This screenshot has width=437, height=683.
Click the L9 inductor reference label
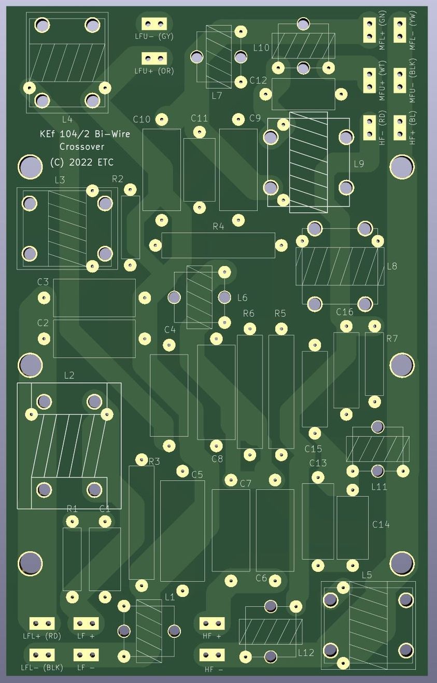359,164
